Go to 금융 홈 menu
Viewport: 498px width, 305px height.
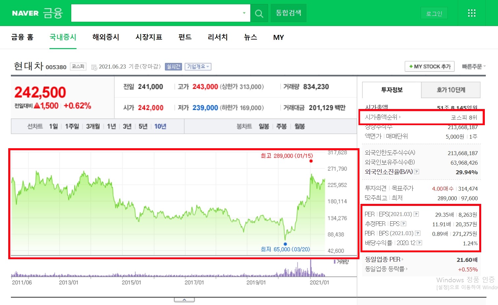(x=22, y=37)
